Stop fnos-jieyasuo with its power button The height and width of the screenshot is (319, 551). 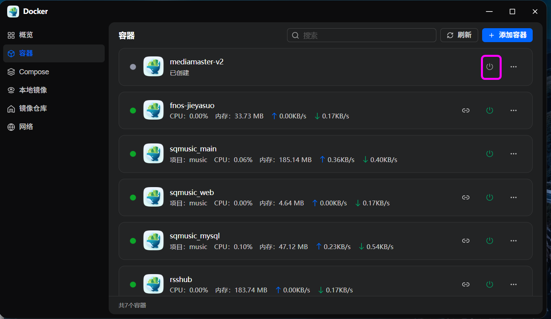pyautogui.click(x=490, y=110)
